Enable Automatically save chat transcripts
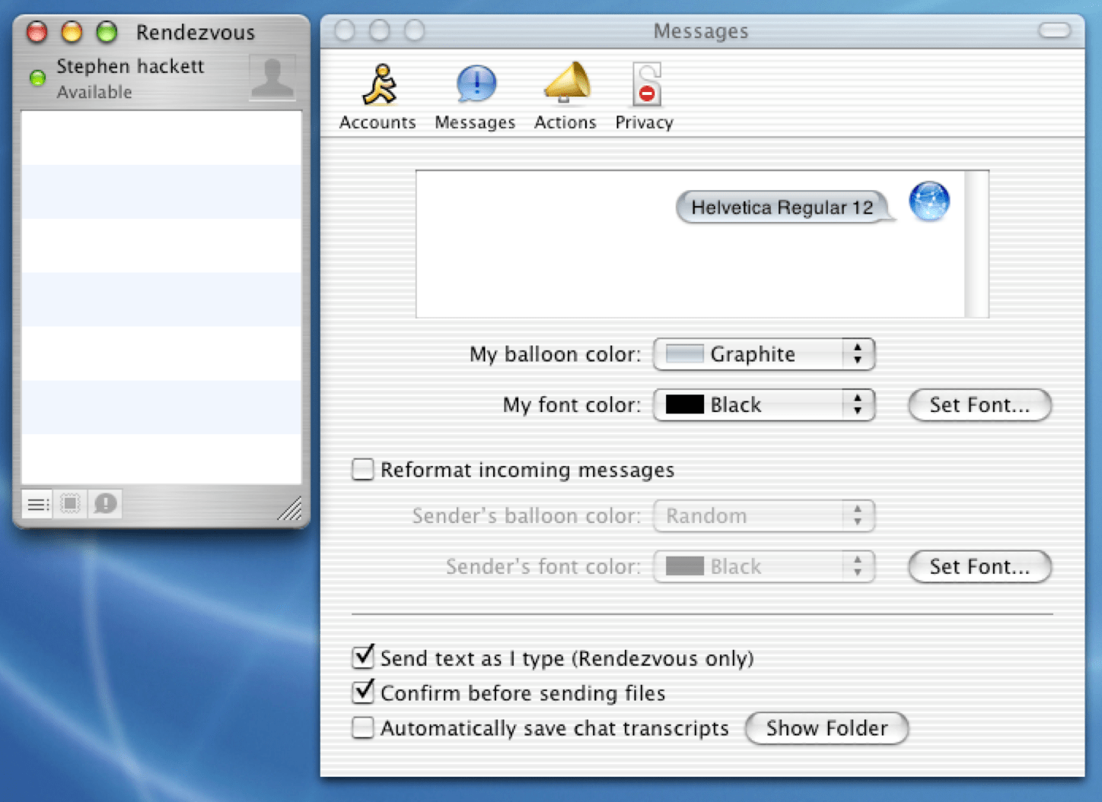Viewport: 1102px width, 802px height. coord(363,728)
